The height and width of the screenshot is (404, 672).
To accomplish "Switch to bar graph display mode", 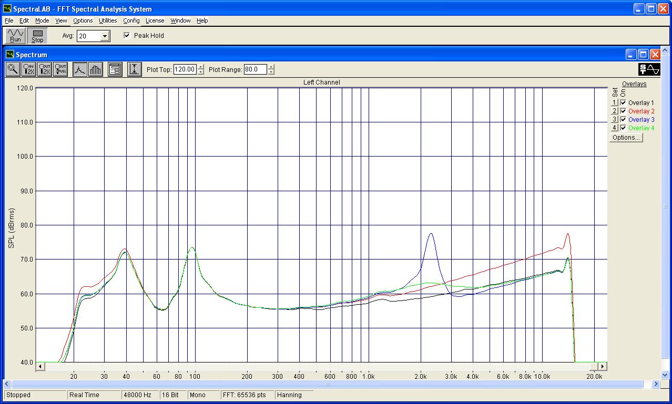I will (95, 69).
